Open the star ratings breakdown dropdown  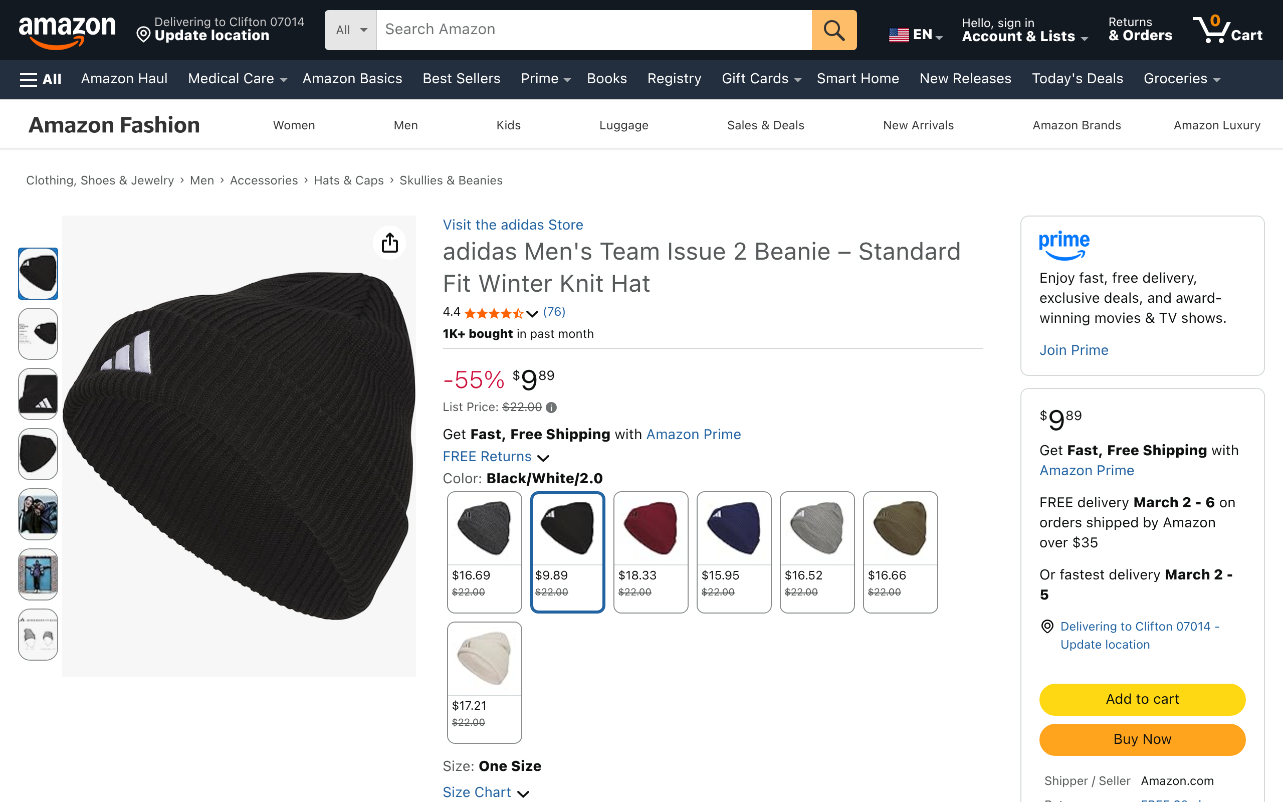pyautogui.click(x=532, y=313)
